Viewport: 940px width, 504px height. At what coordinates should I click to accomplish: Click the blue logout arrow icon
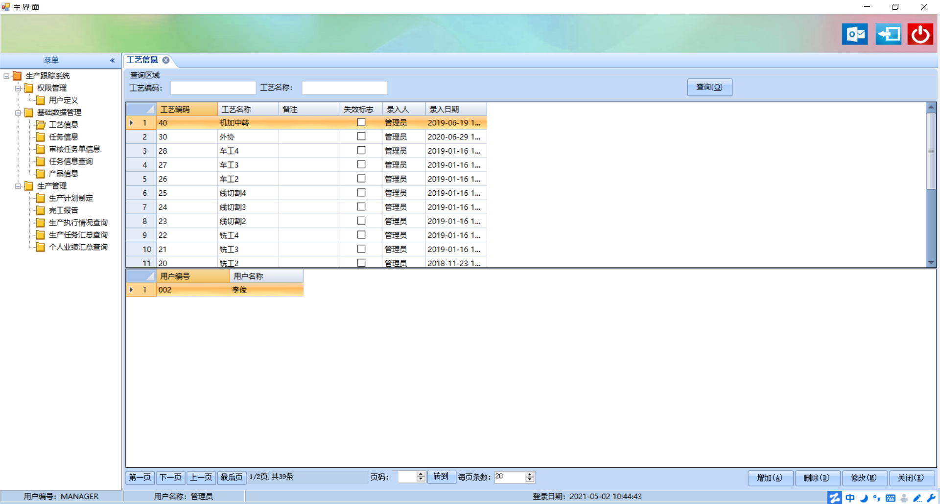(888, 34)
